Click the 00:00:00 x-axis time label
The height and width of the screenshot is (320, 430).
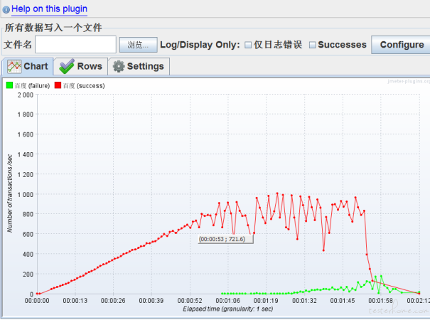[37, 301]
